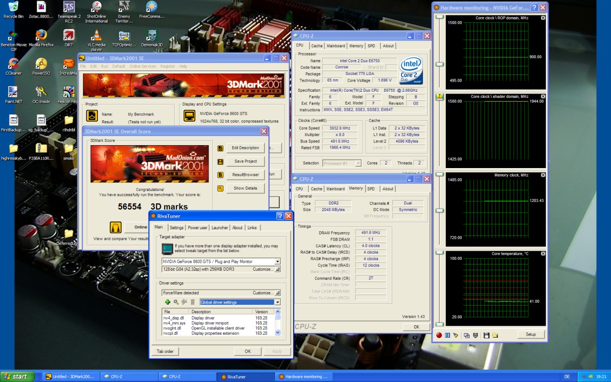Open the smoke folder on the desktop
Viewport: 611px width, 382px height.
tap(69, 152)
